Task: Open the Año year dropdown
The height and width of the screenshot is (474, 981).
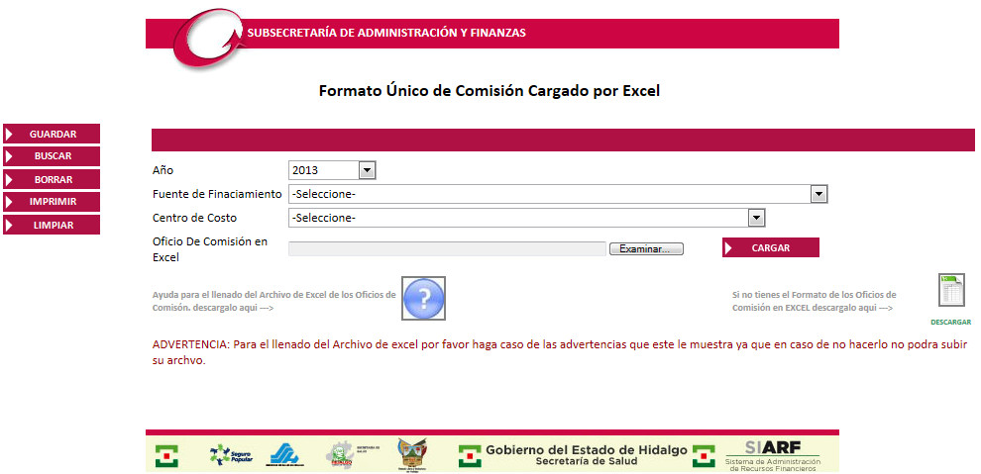Action: click(x=332, y=170)
